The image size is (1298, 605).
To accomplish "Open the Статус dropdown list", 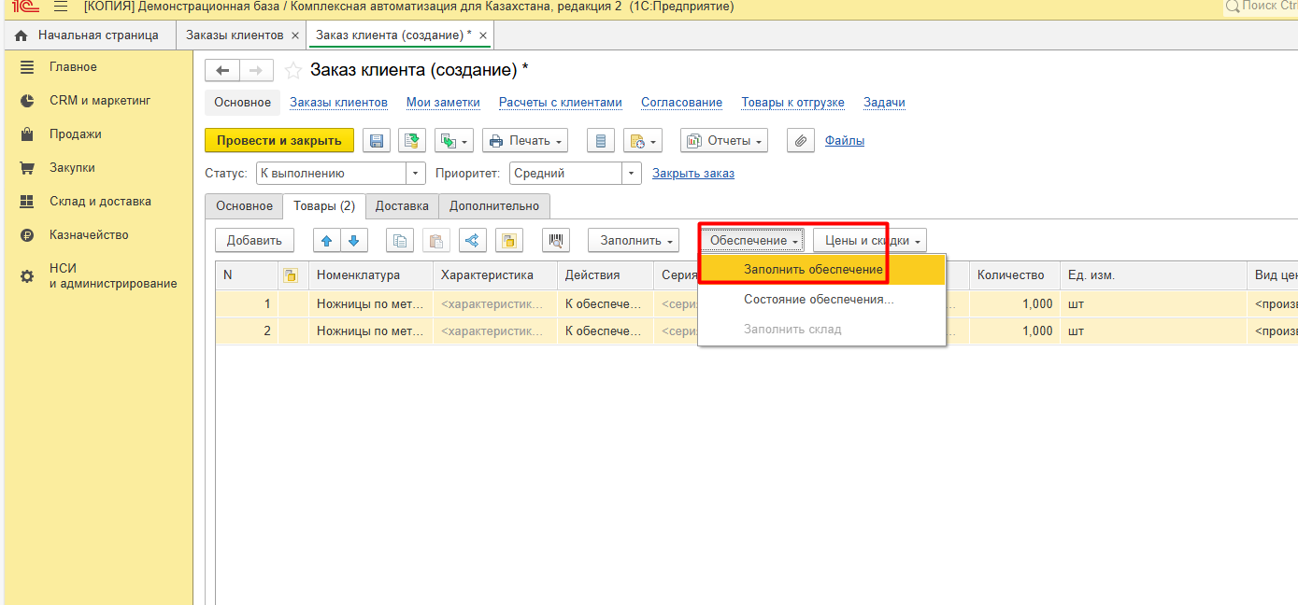I will point(416,174).
